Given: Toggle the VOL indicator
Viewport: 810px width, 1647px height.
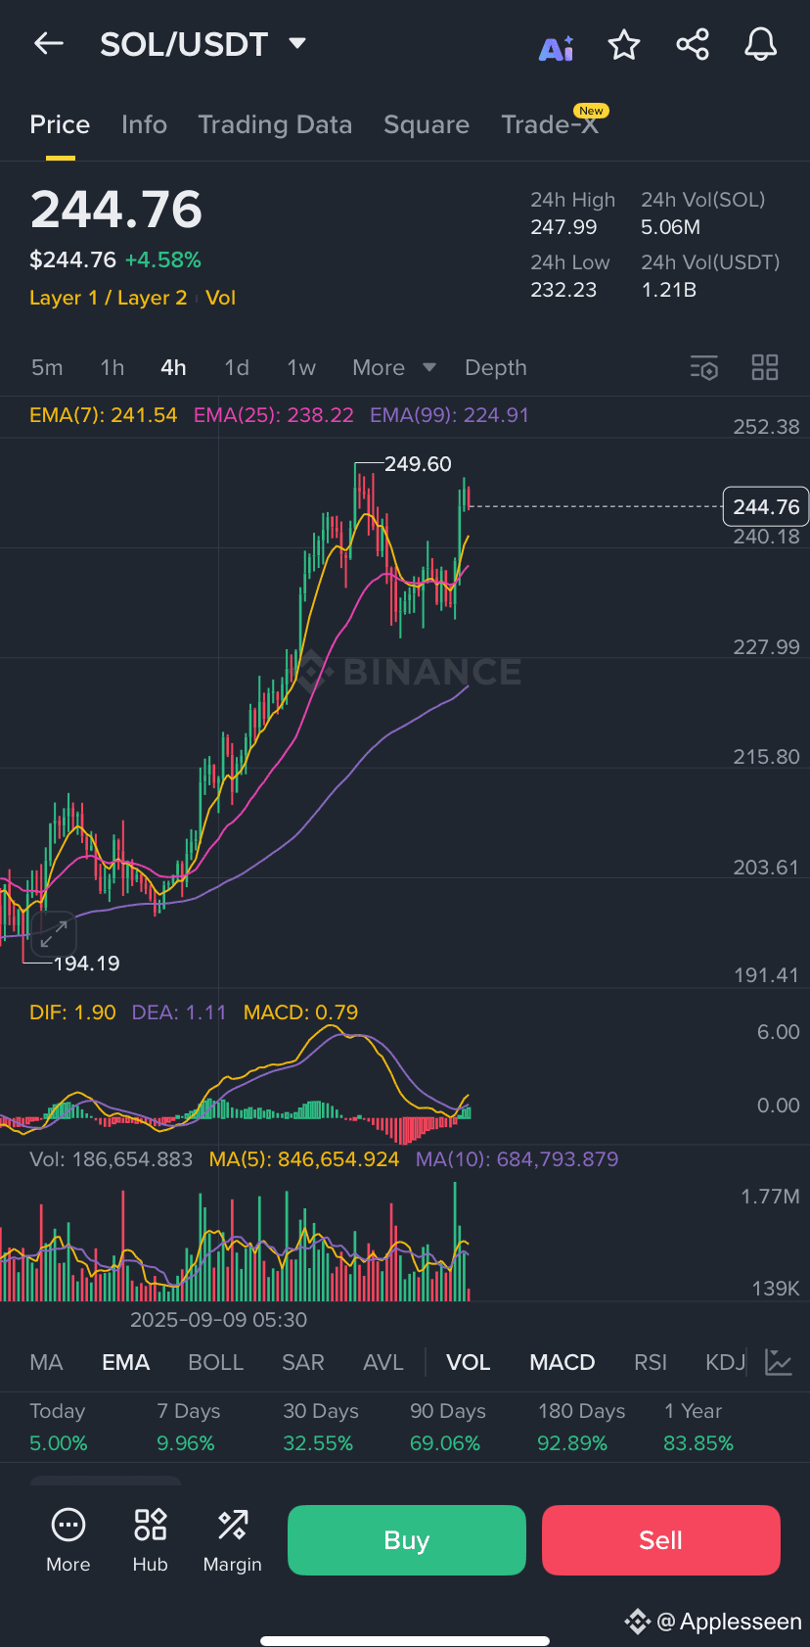Looking at the screenshot, I should click(469, 1362).
